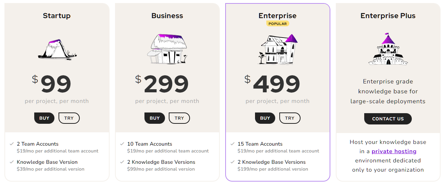This screenshot has height=186, width=445.
Task: Click the checkmark beside 2 Team Accounts
Action: [12, 144]
